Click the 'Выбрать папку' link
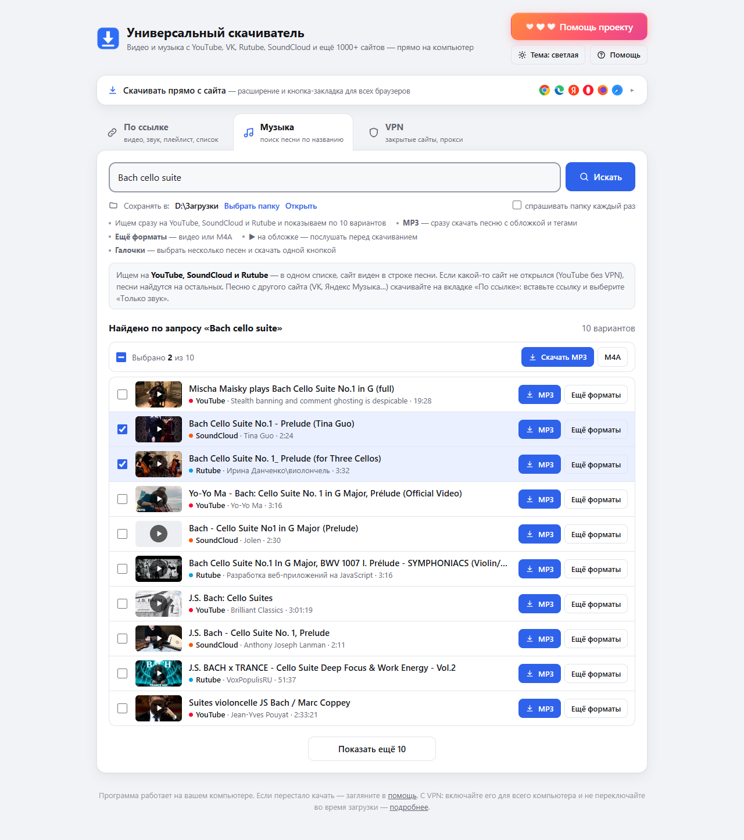The width and height of the screenshot is (744, 840). 252,206
